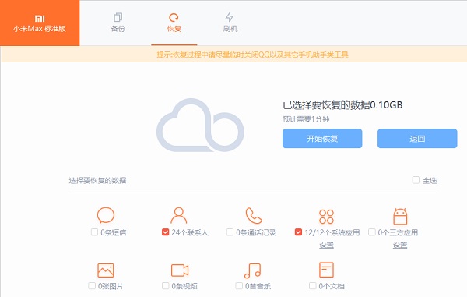Image resolution: width=467 pixels, height=297 pixels.
Task: Click the 选择要恢复的数据 heading
Action: click(x=98, y=180)
